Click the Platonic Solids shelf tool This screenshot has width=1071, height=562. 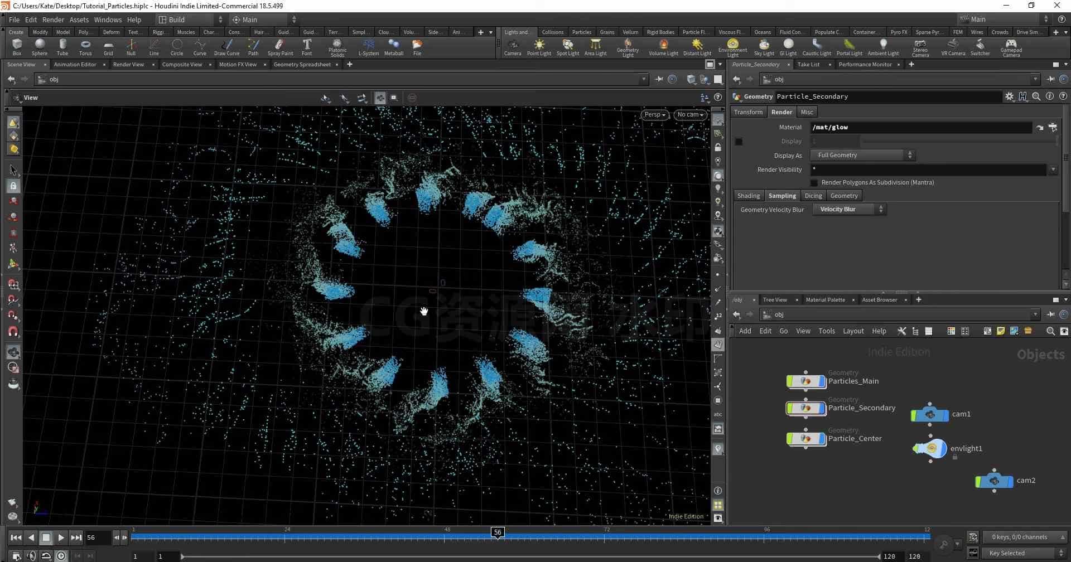point(337,48)
